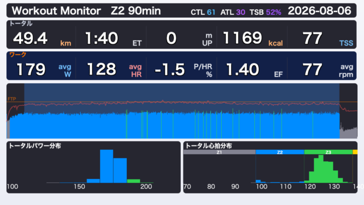This screenshot has width=364, height=205.
Task: Click the 179 avg W power value
Action: tap(44, 69)
